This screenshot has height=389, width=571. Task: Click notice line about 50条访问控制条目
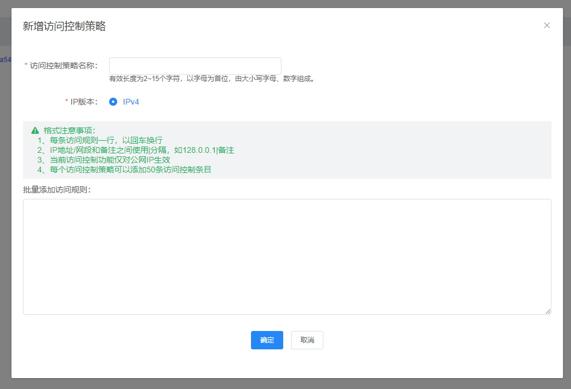(125, 170)
